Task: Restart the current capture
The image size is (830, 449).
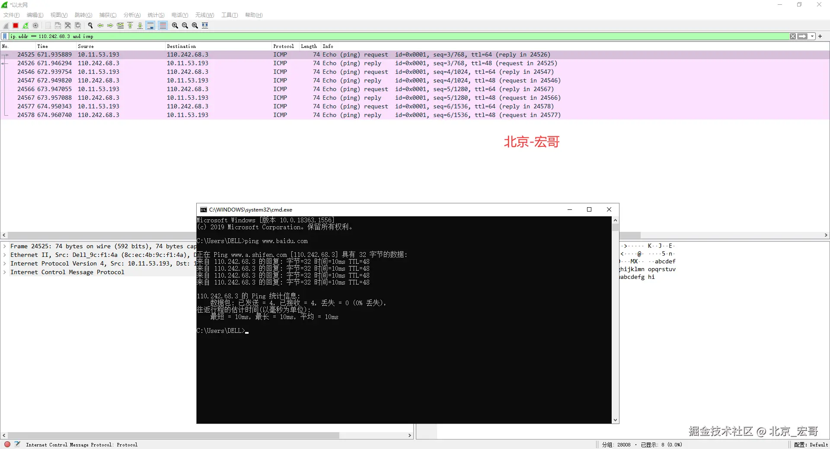Action: (26, 25)
